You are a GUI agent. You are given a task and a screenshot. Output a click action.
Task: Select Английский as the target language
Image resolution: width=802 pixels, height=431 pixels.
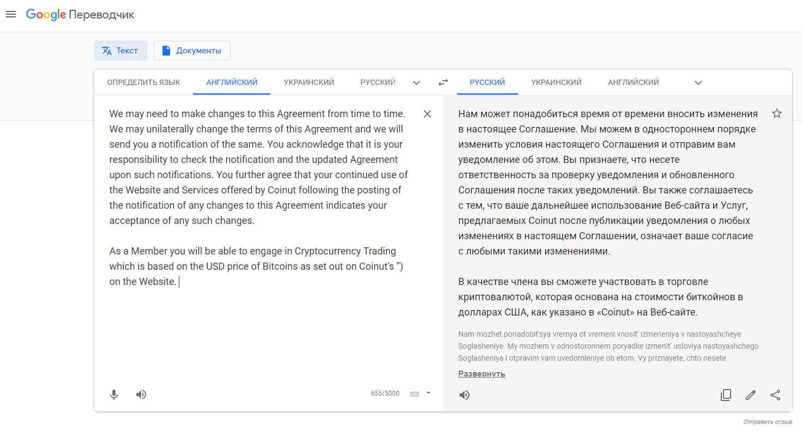(633, 82)
